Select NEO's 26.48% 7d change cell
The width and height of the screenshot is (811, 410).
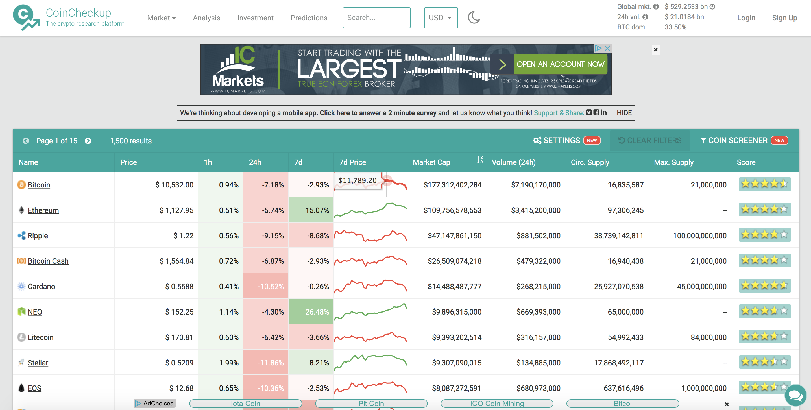(x=311, y=311)
